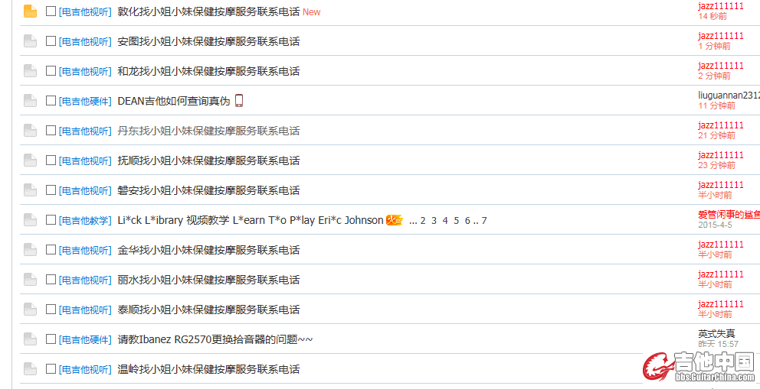Click thread icon beside DEAN吉他如何查询真伪
This screenshot has height=389, width=760.
pyautogui.click(x=30, y=101)
